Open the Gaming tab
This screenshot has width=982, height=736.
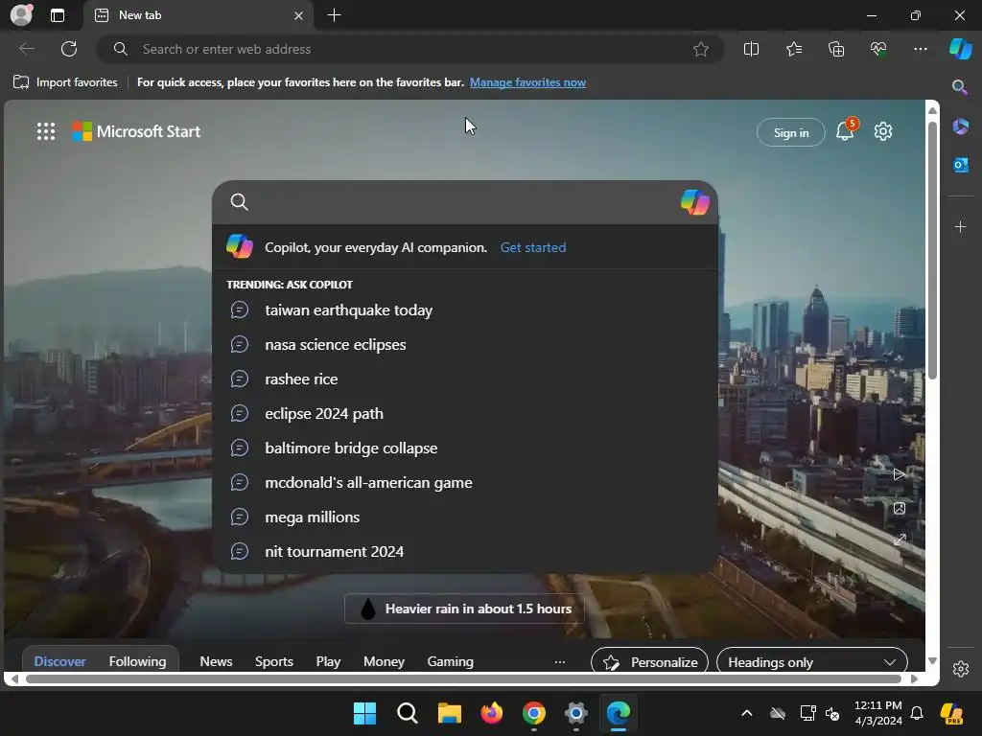click(451, 661)
